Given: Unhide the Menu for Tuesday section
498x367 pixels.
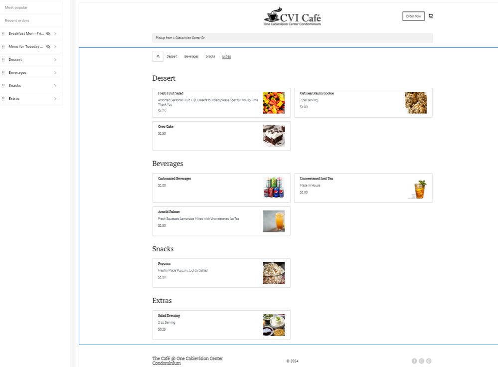Looking at the screenshot, I should 48,46.
